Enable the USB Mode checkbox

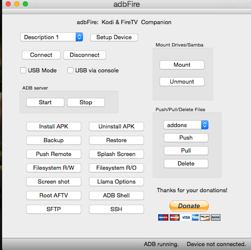coord(23,70)
